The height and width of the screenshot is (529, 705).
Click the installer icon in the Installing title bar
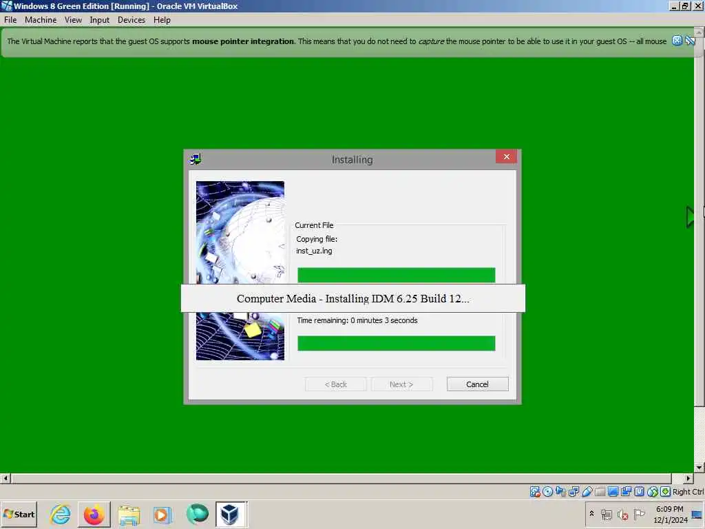coord(196,159)
